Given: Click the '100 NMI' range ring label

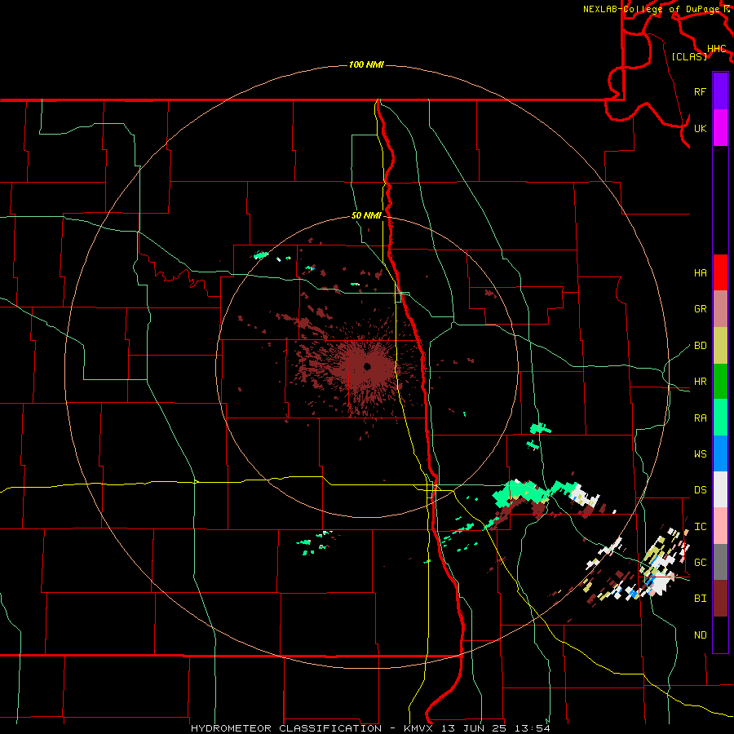Looking at the screenshot, I should pyautogui.click(x=366, y=64).
